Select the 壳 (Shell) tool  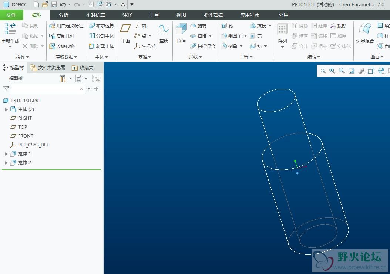256,36
